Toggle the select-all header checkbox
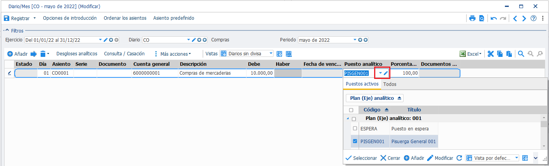 point(351,110)
